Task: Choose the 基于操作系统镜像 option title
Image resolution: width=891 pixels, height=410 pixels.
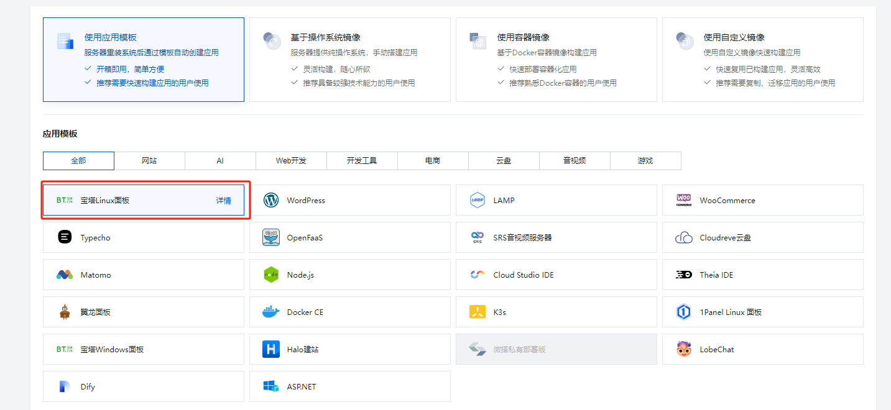Action: click(325, 37)
